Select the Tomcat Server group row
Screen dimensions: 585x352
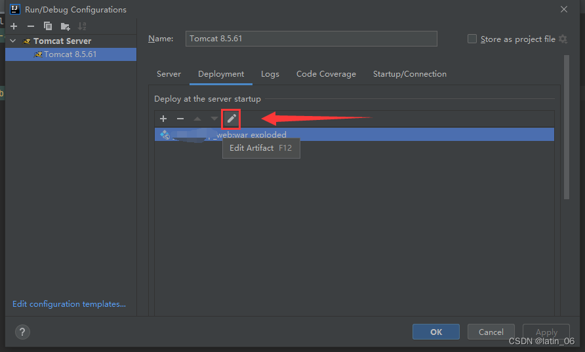pyautogui.click(x=71, y=41)
